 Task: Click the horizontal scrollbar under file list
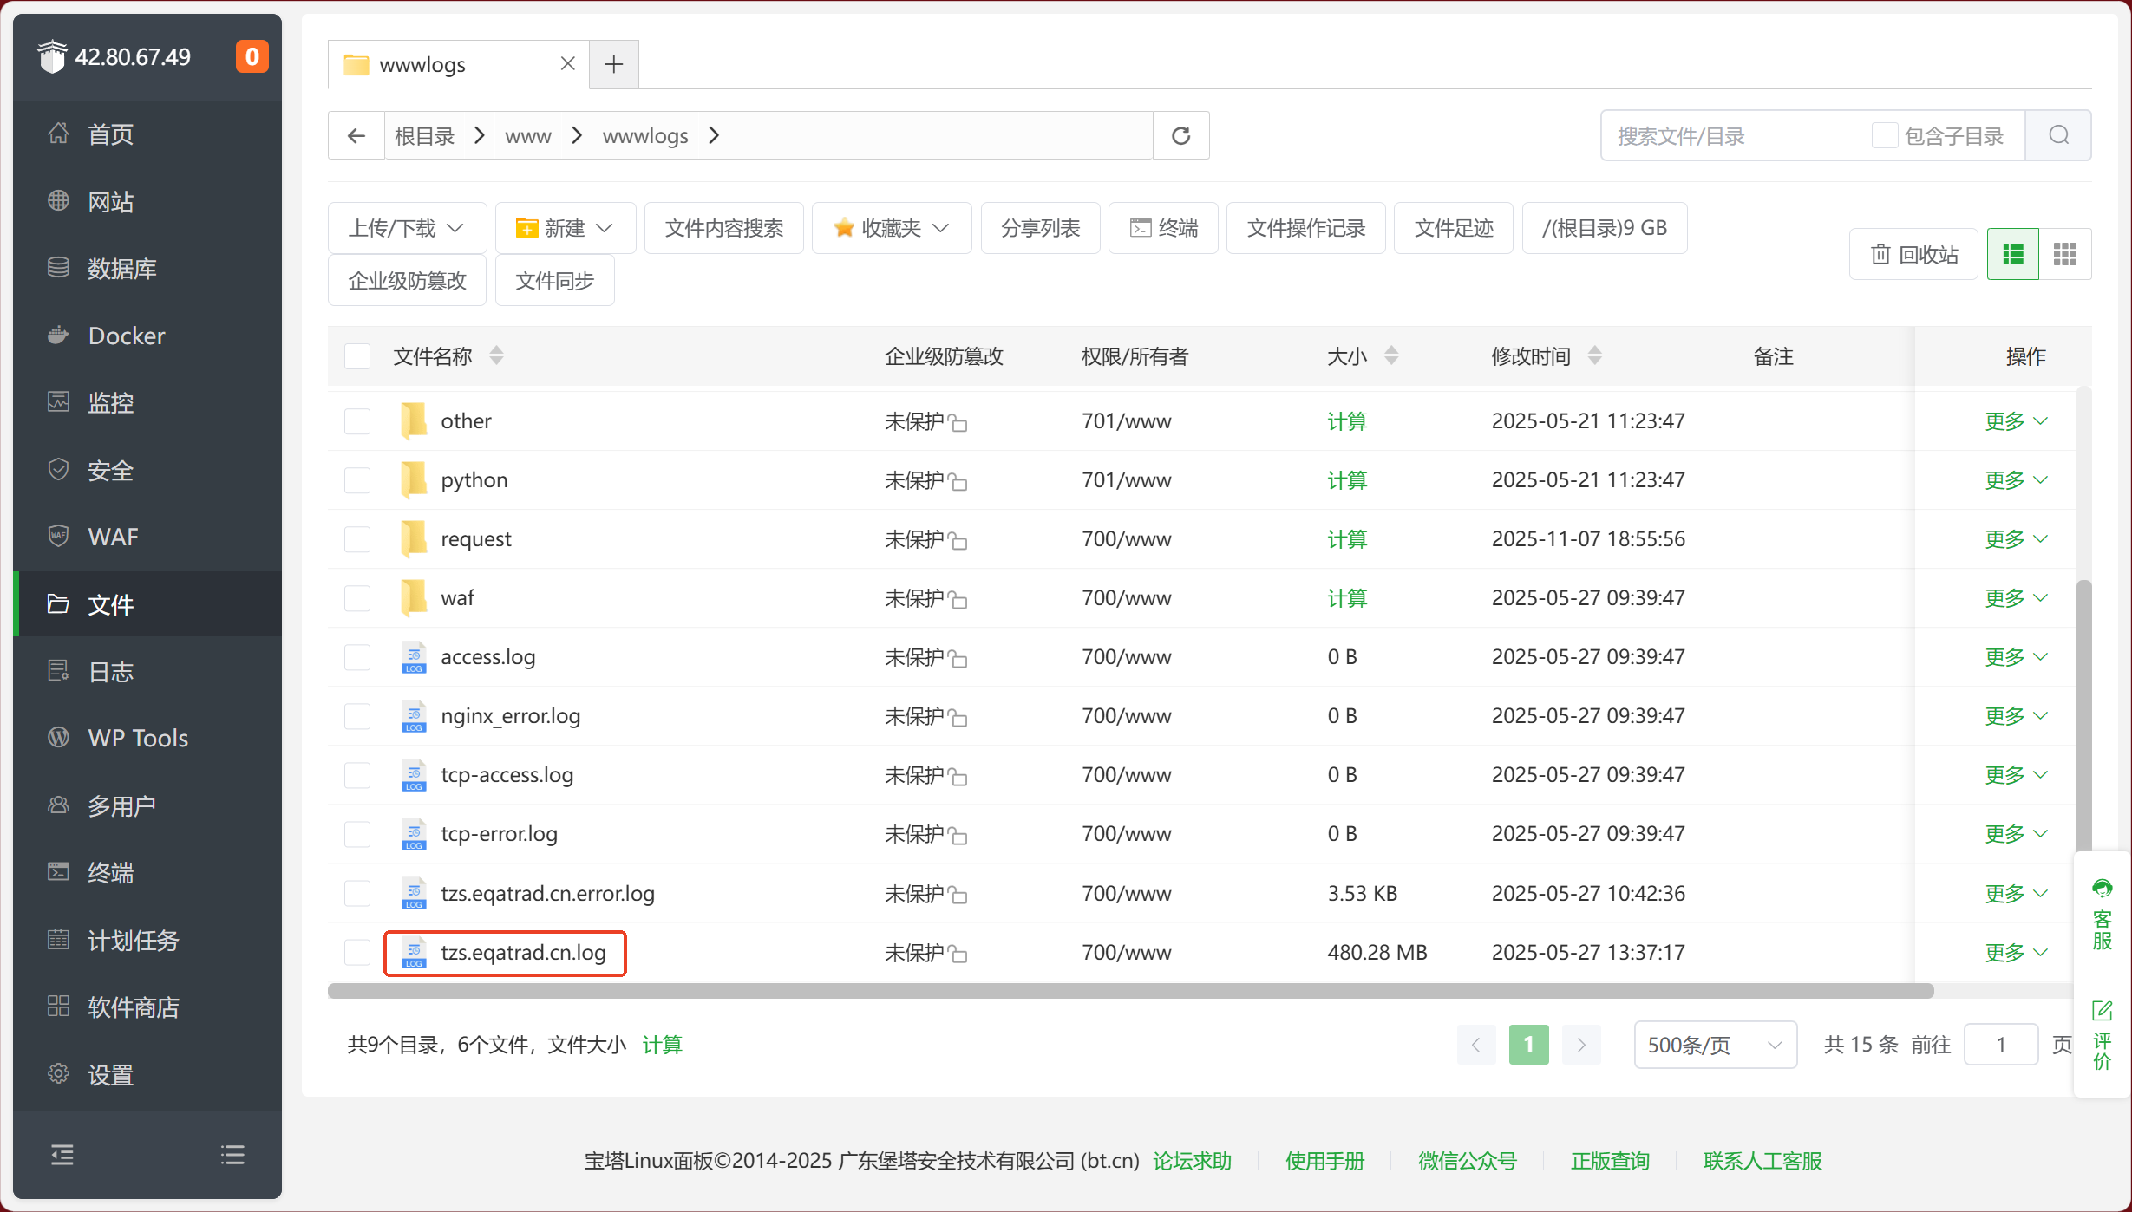coord(1129,991)
